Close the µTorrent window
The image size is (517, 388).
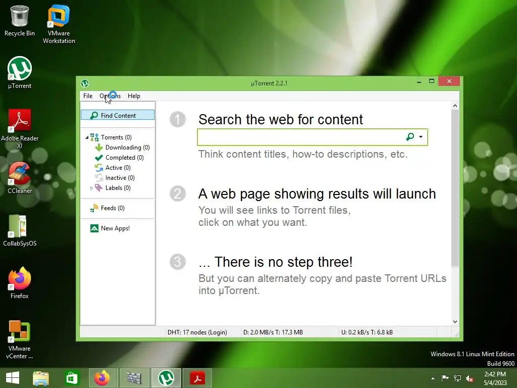(449, 81)
